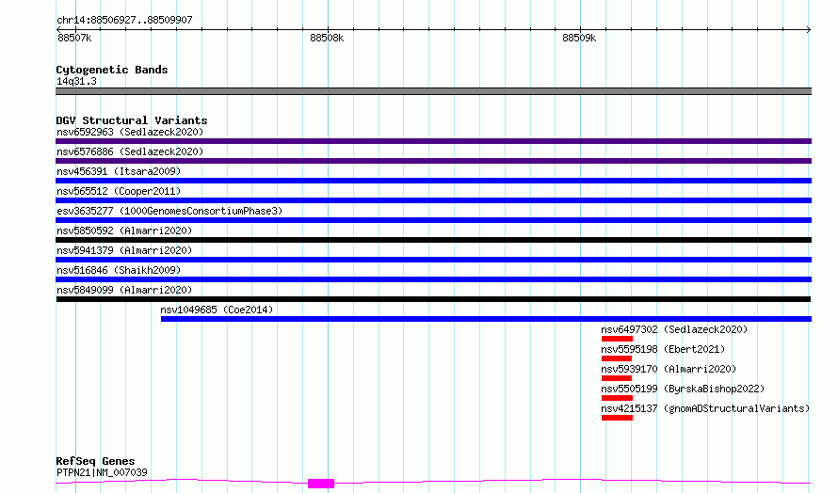
Task: Open the nsv5505199 (ByrskaBishop2022) label
Action: point(683,389)
